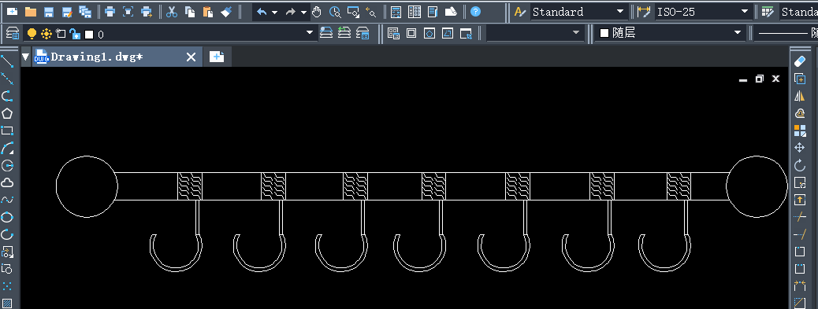Viewport: 818px width, 309px height.
Task: Toggle layer 0 freeze sun icon
Action: pos(46,34)
